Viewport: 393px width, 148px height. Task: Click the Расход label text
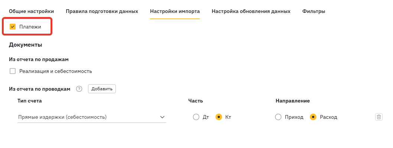(x=328, y=117)
